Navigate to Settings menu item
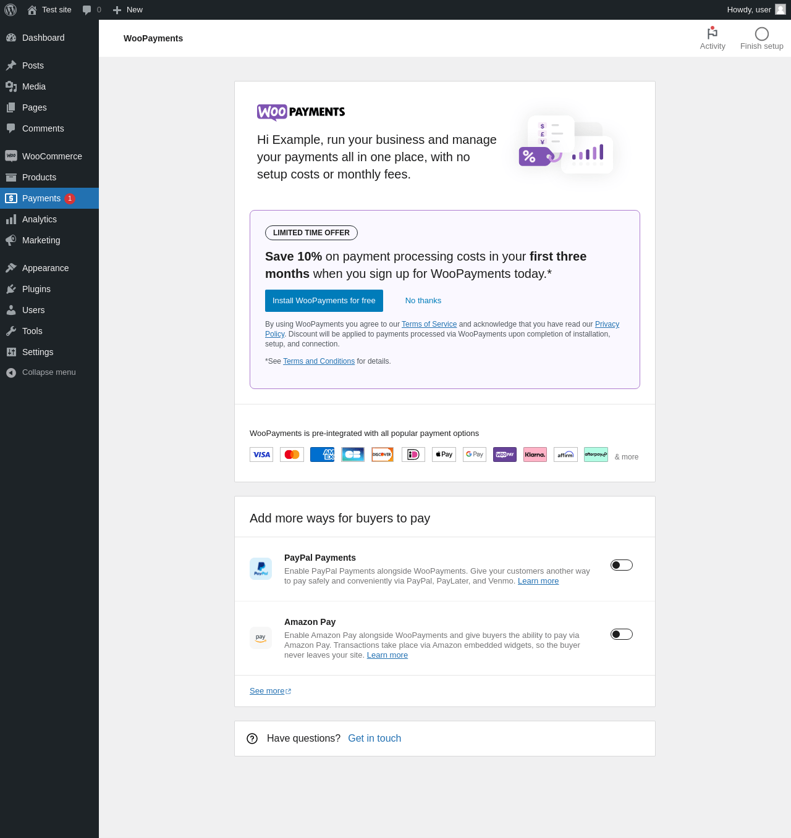The image size is (791, 838). pyautogui.click(x=49, y=352)
